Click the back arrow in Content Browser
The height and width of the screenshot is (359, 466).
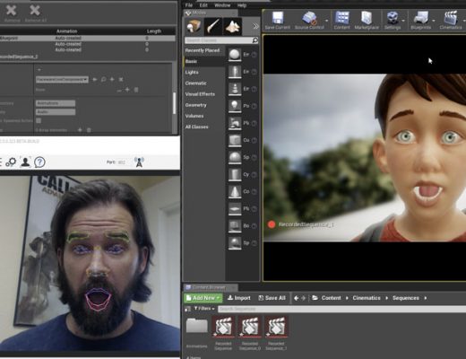(x=296, y=298)
